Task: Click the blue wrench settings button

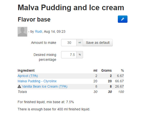Action: tap(122, 19)
